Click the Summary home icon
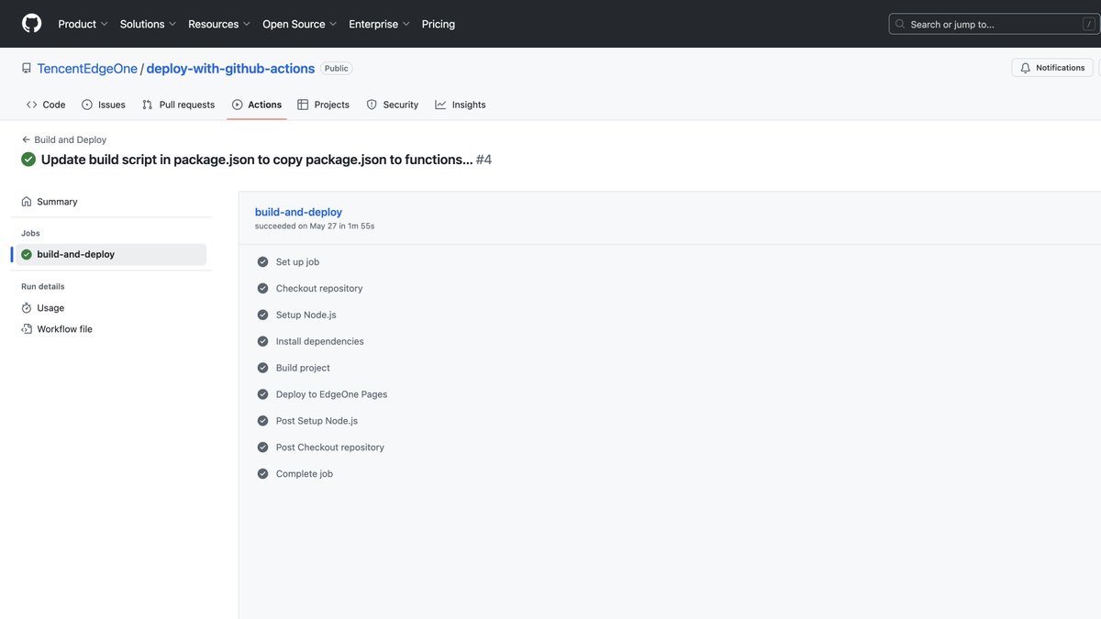 [27, 202]
